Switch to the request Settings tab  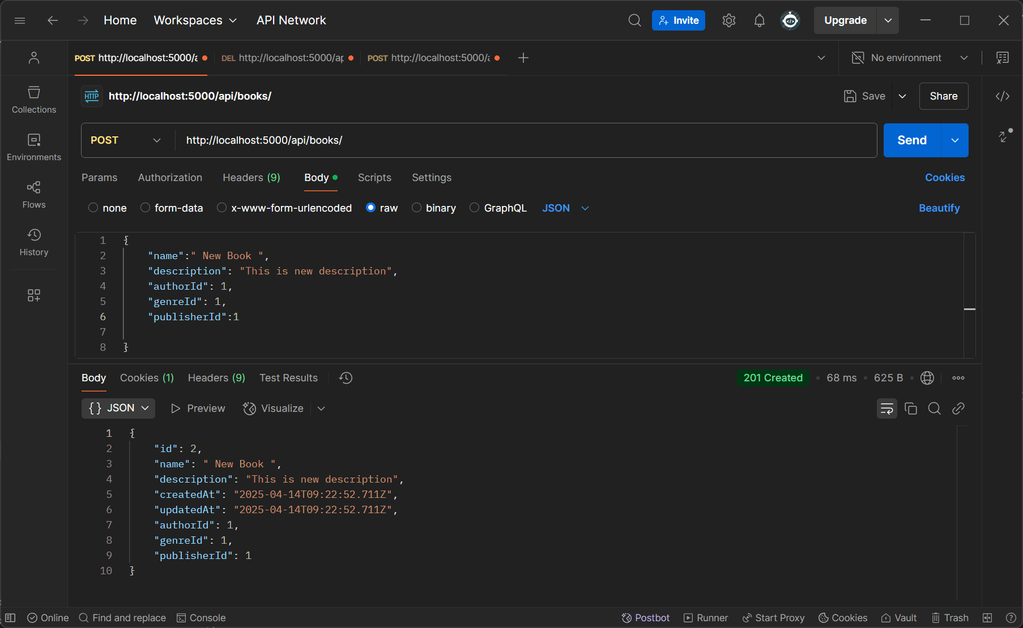pos(432,178)
